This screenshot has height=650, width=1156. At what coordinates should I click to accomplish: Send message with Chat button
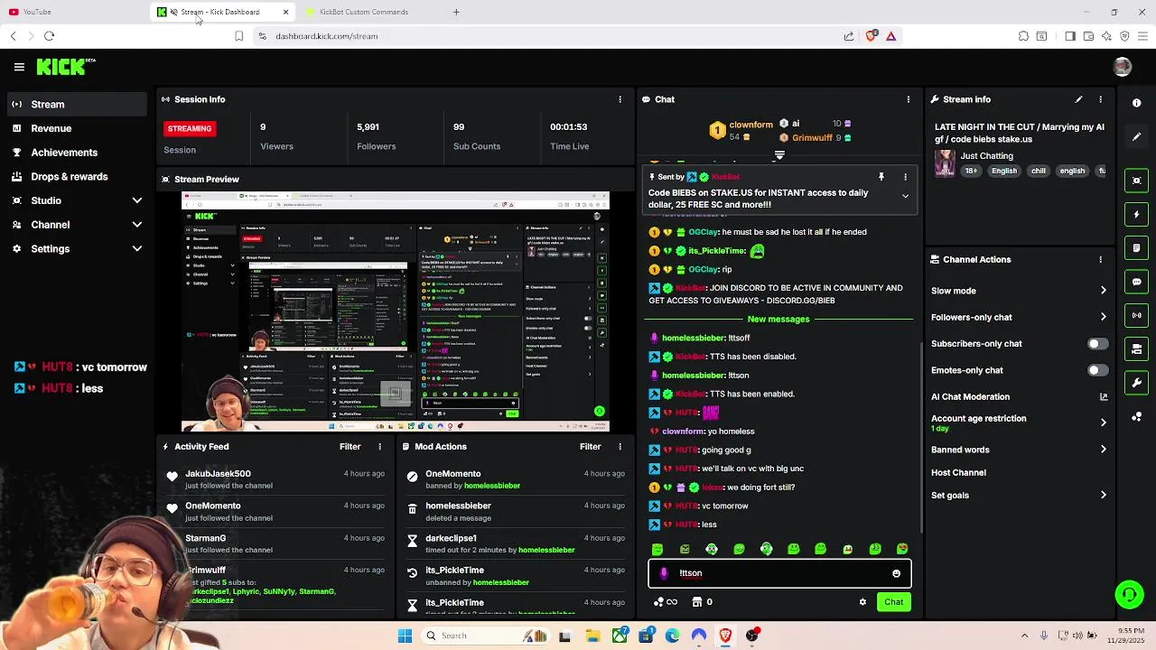[x=893, y=602]
